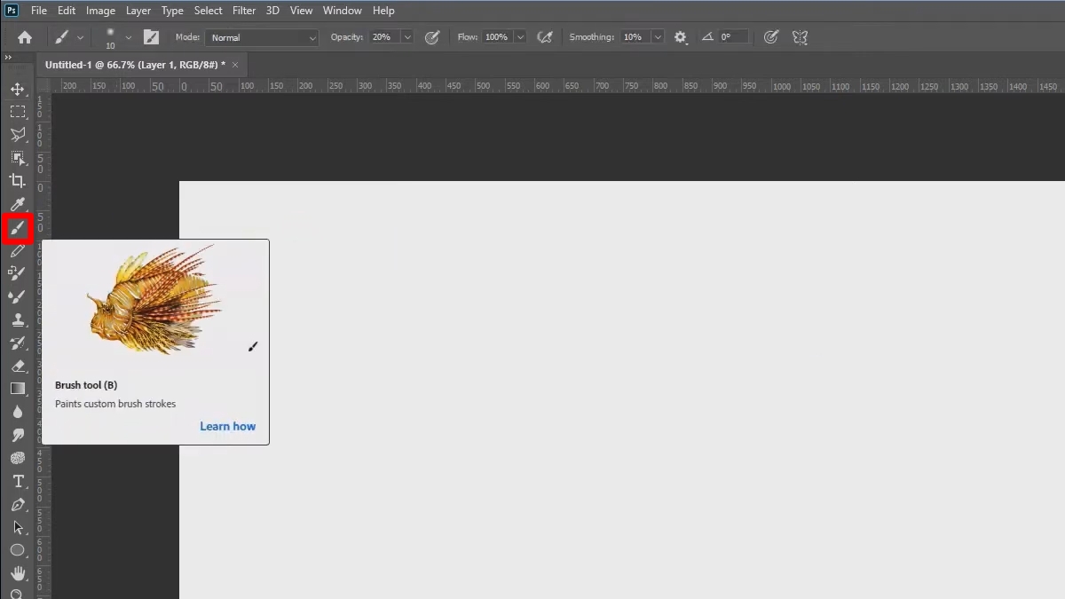Select the Path Selection tool

coord(18,527)
